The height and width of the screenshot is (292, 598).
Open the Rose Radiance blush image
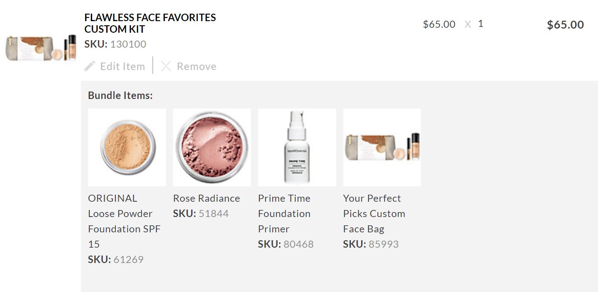212,147
